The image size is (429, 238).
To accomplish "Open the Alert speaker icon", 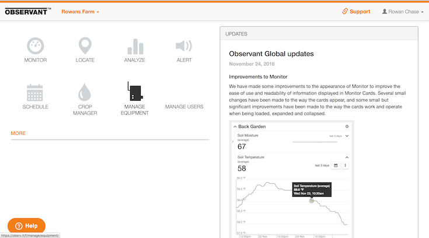I will click(184, 47).
